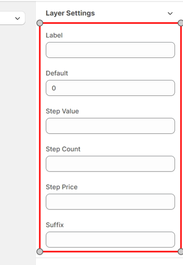
Task: Collapse the Layer Settings panel chevron
Action: pyautogui.click(x=170, y=13)
